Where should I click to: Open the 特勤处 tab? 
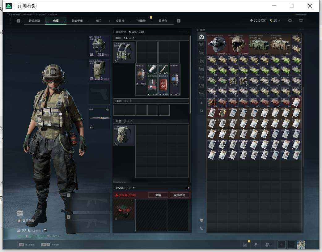[x=141, y=21]
